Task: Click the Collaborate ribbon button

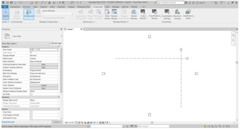Action: [29, 14]
